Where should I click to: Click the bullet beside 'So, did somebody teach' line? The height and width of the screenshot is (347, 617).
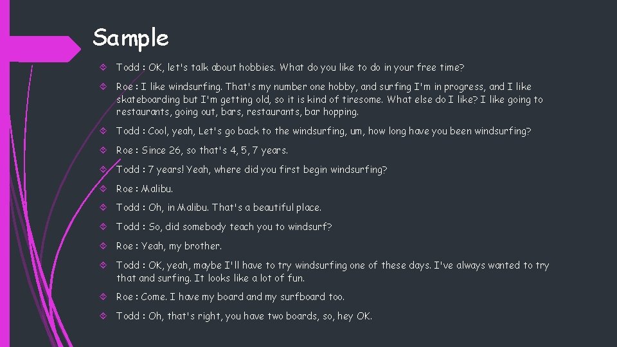click(105, 227)
